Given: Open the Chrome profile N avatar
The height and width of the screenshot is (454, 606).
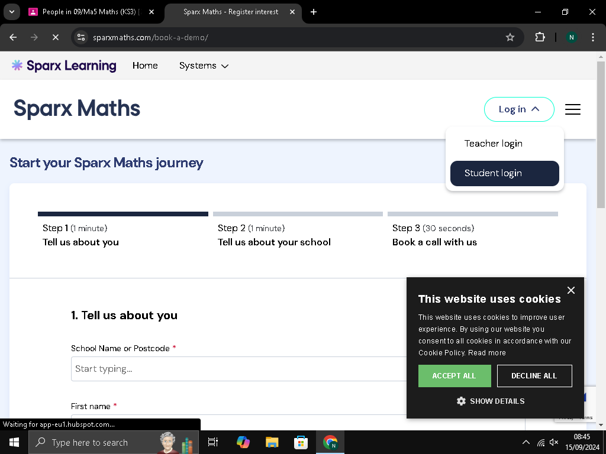Looking at the screenshot, I should pyautogui.click(x=571, y=37).
